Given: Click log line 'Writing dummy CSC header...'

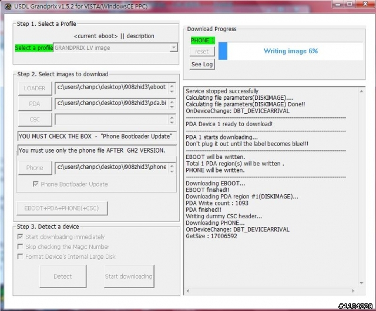Looking at the screenshot, I should click(x=224, y=217).
